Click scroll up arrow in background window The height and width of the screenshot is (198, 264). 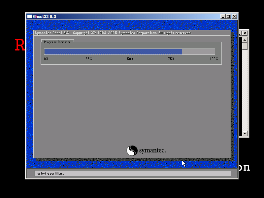pos(245,40)
